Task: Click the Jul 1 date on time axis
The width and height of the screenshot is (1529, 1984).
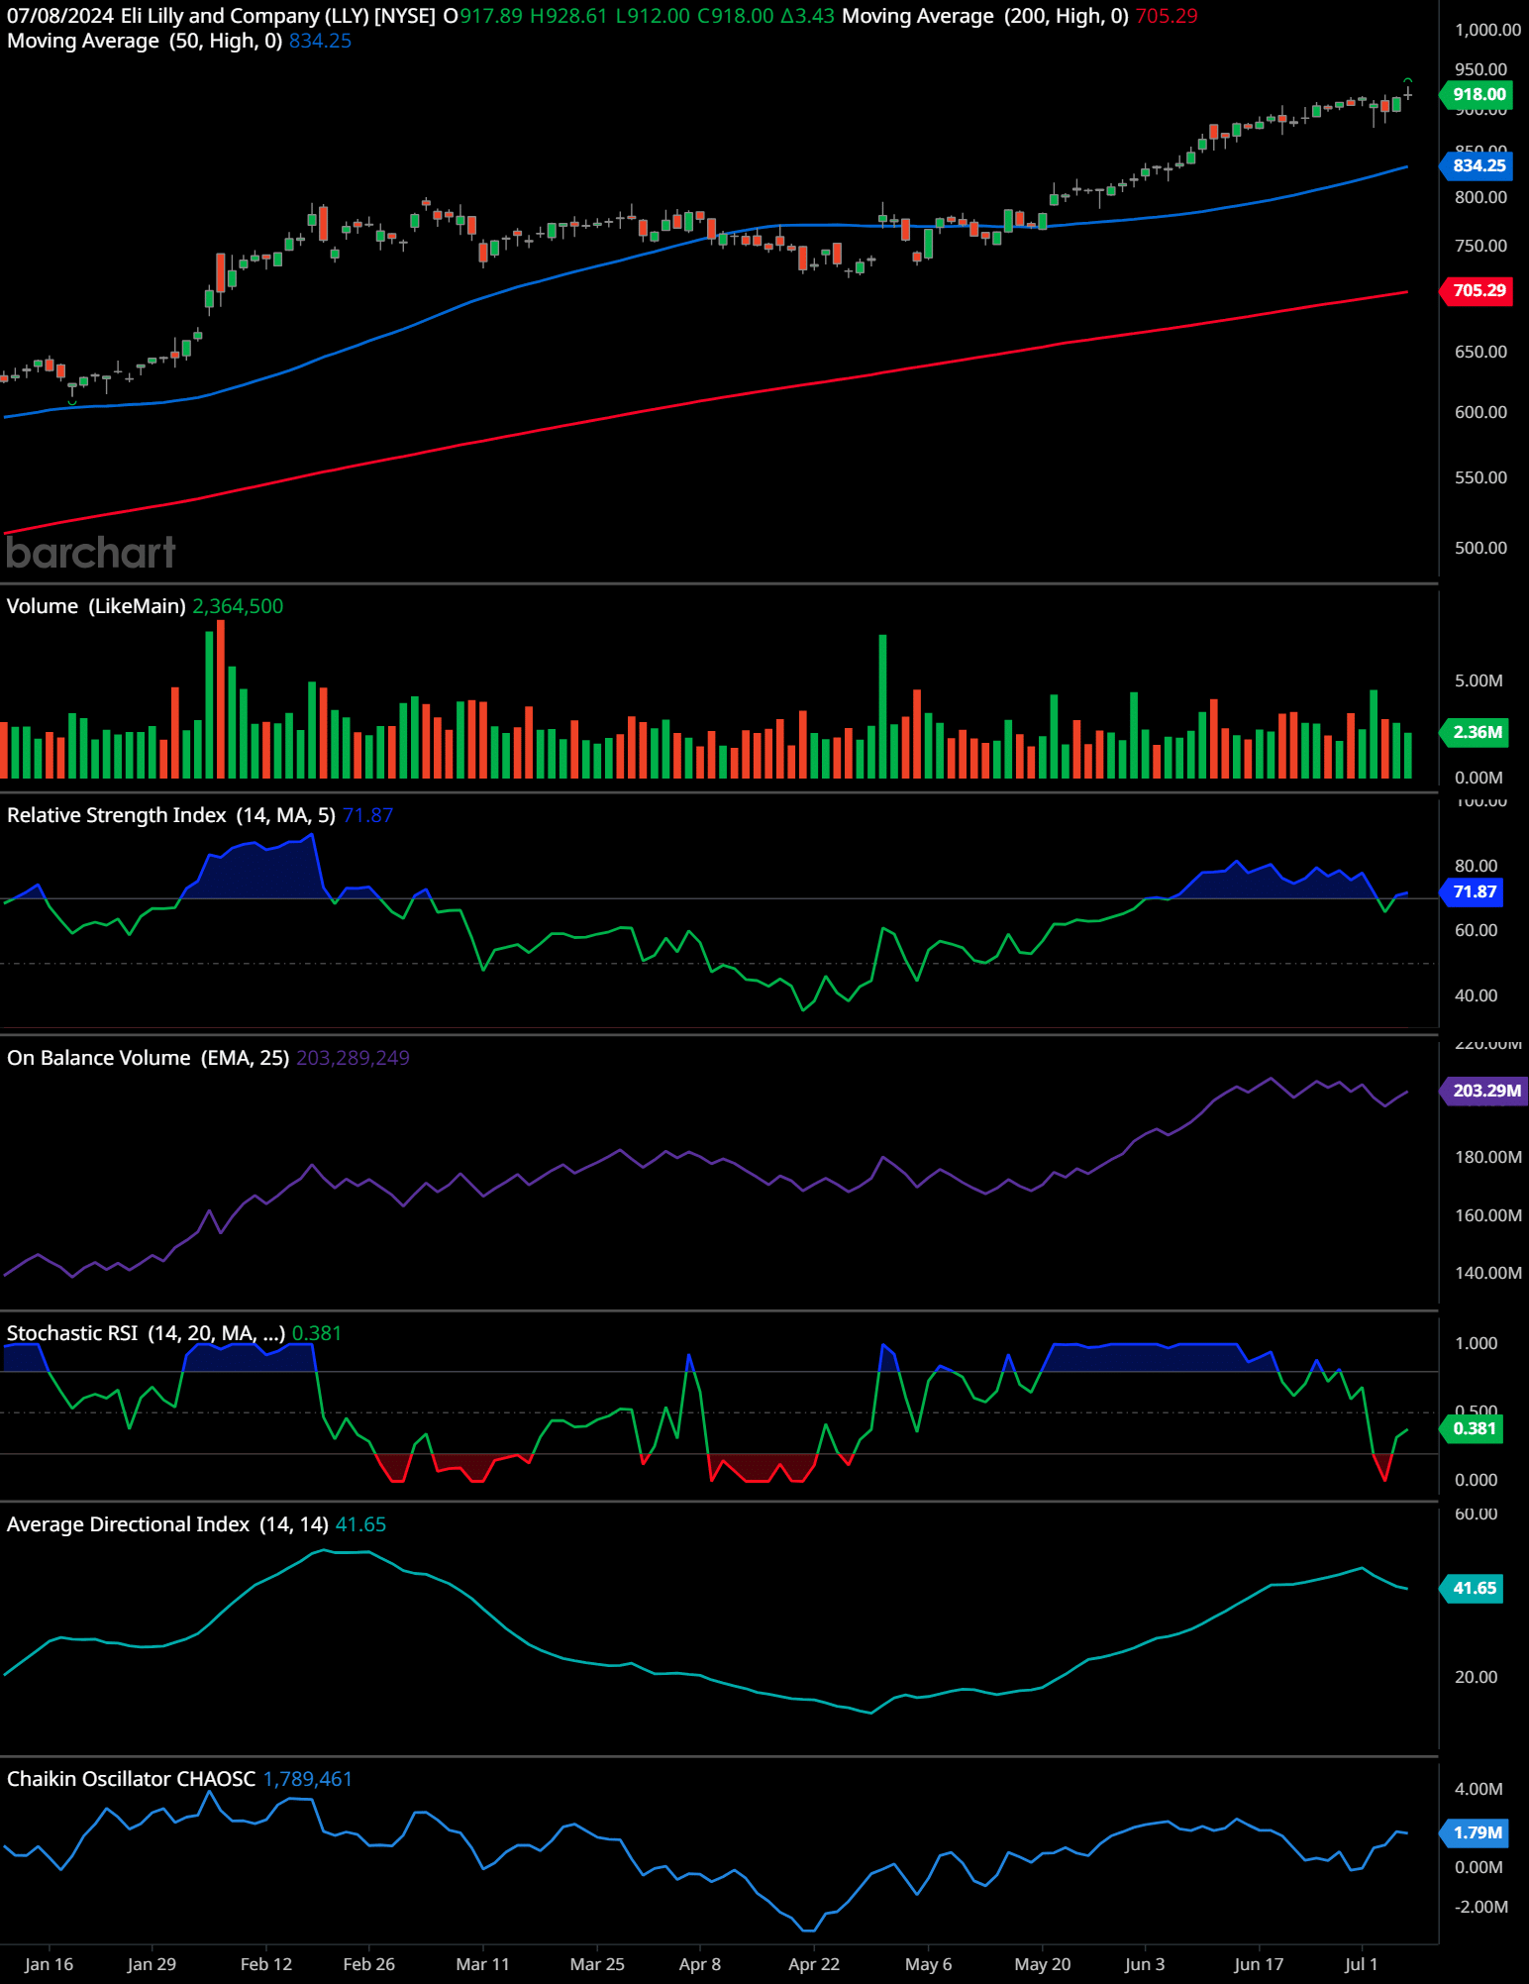Action: tap(1362, 1964)
